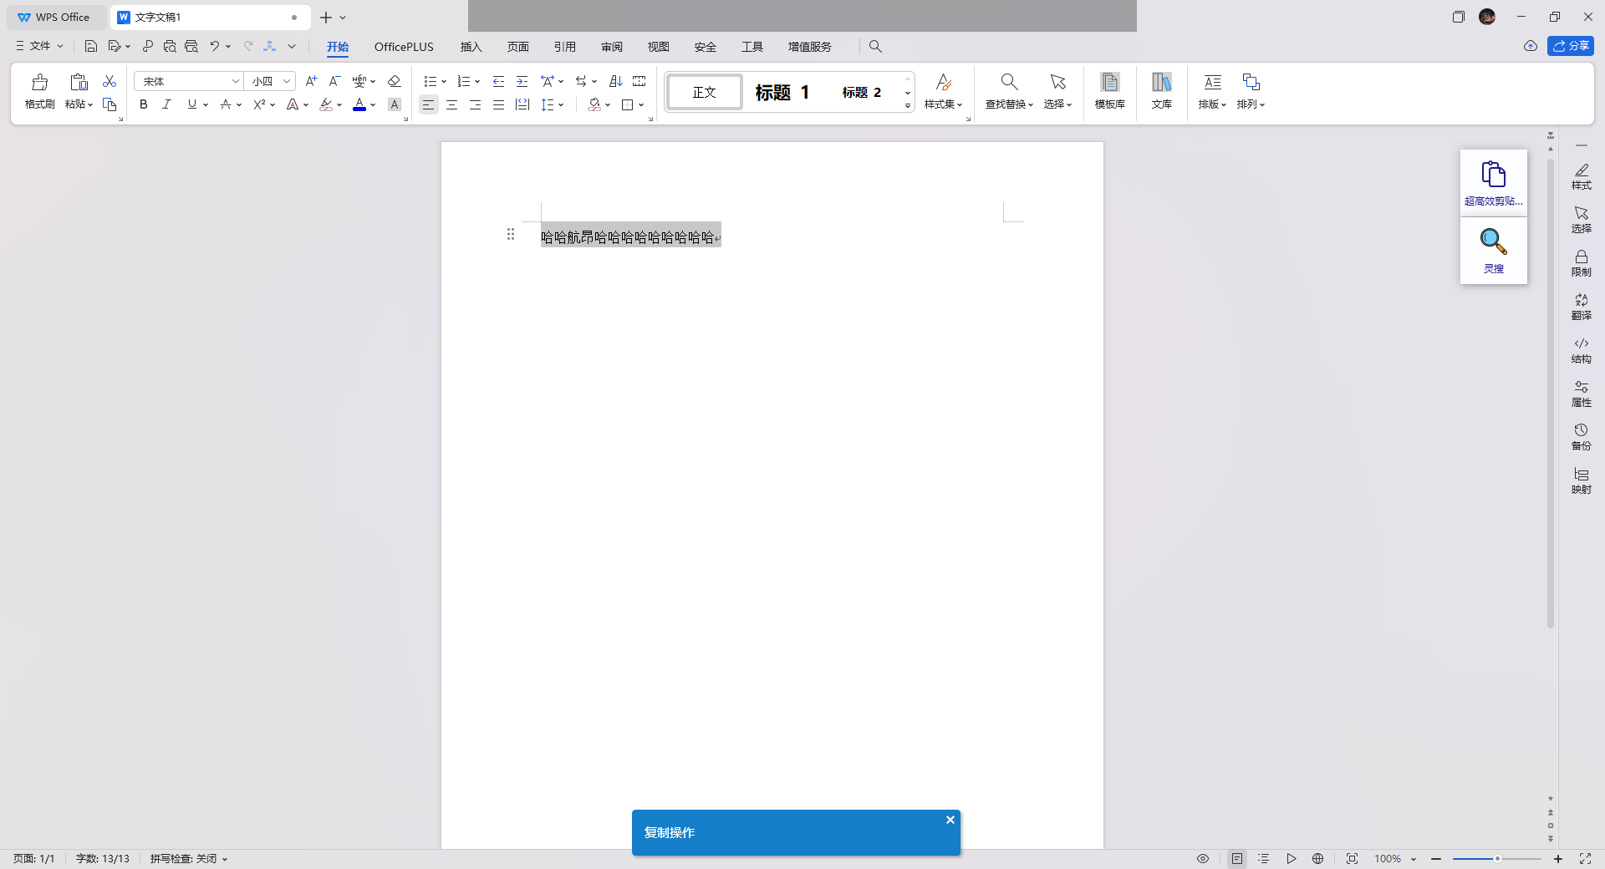Screen dimensions: 1605x869
Task: Click the clear formatting eraser icon
Action: 395,81
